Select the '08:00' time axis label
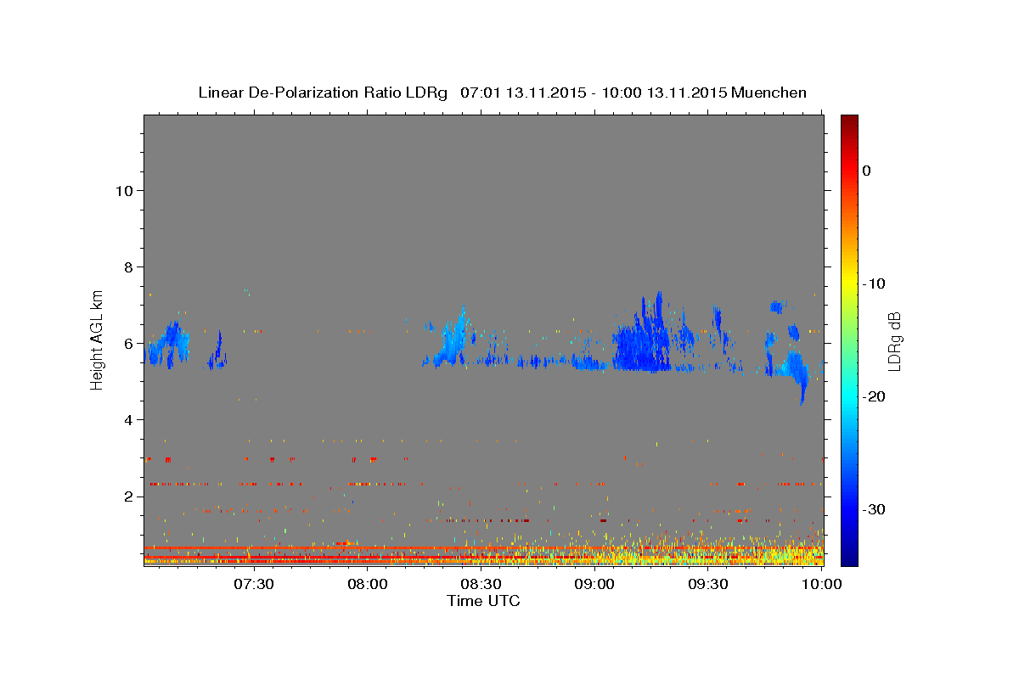 pos(367,584)
